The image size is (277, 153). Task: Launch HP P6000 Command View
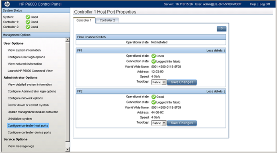tap(30, 71)
